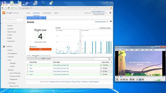Viewport: 166px width, 93px height.
Task: Open New vs Returning report
Action: tap(15, 73)
